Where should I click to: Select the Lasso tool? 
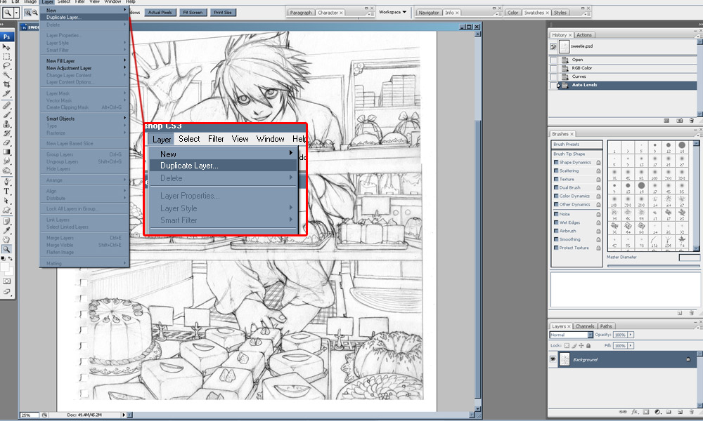click(x=6, y=66)
